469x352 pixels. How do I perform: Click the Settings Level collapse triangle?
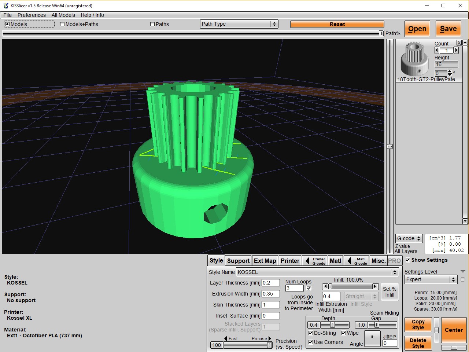tap(463, 272)
